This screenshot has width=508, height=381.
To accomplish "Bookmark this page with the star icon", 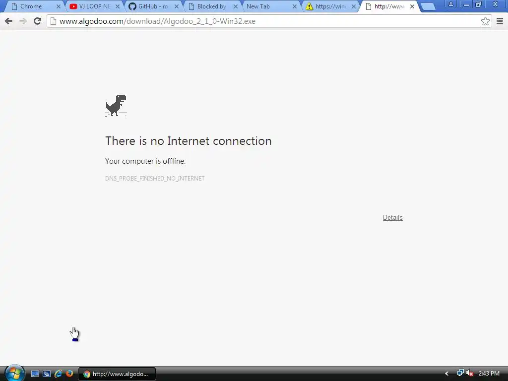I will [485, 21].
